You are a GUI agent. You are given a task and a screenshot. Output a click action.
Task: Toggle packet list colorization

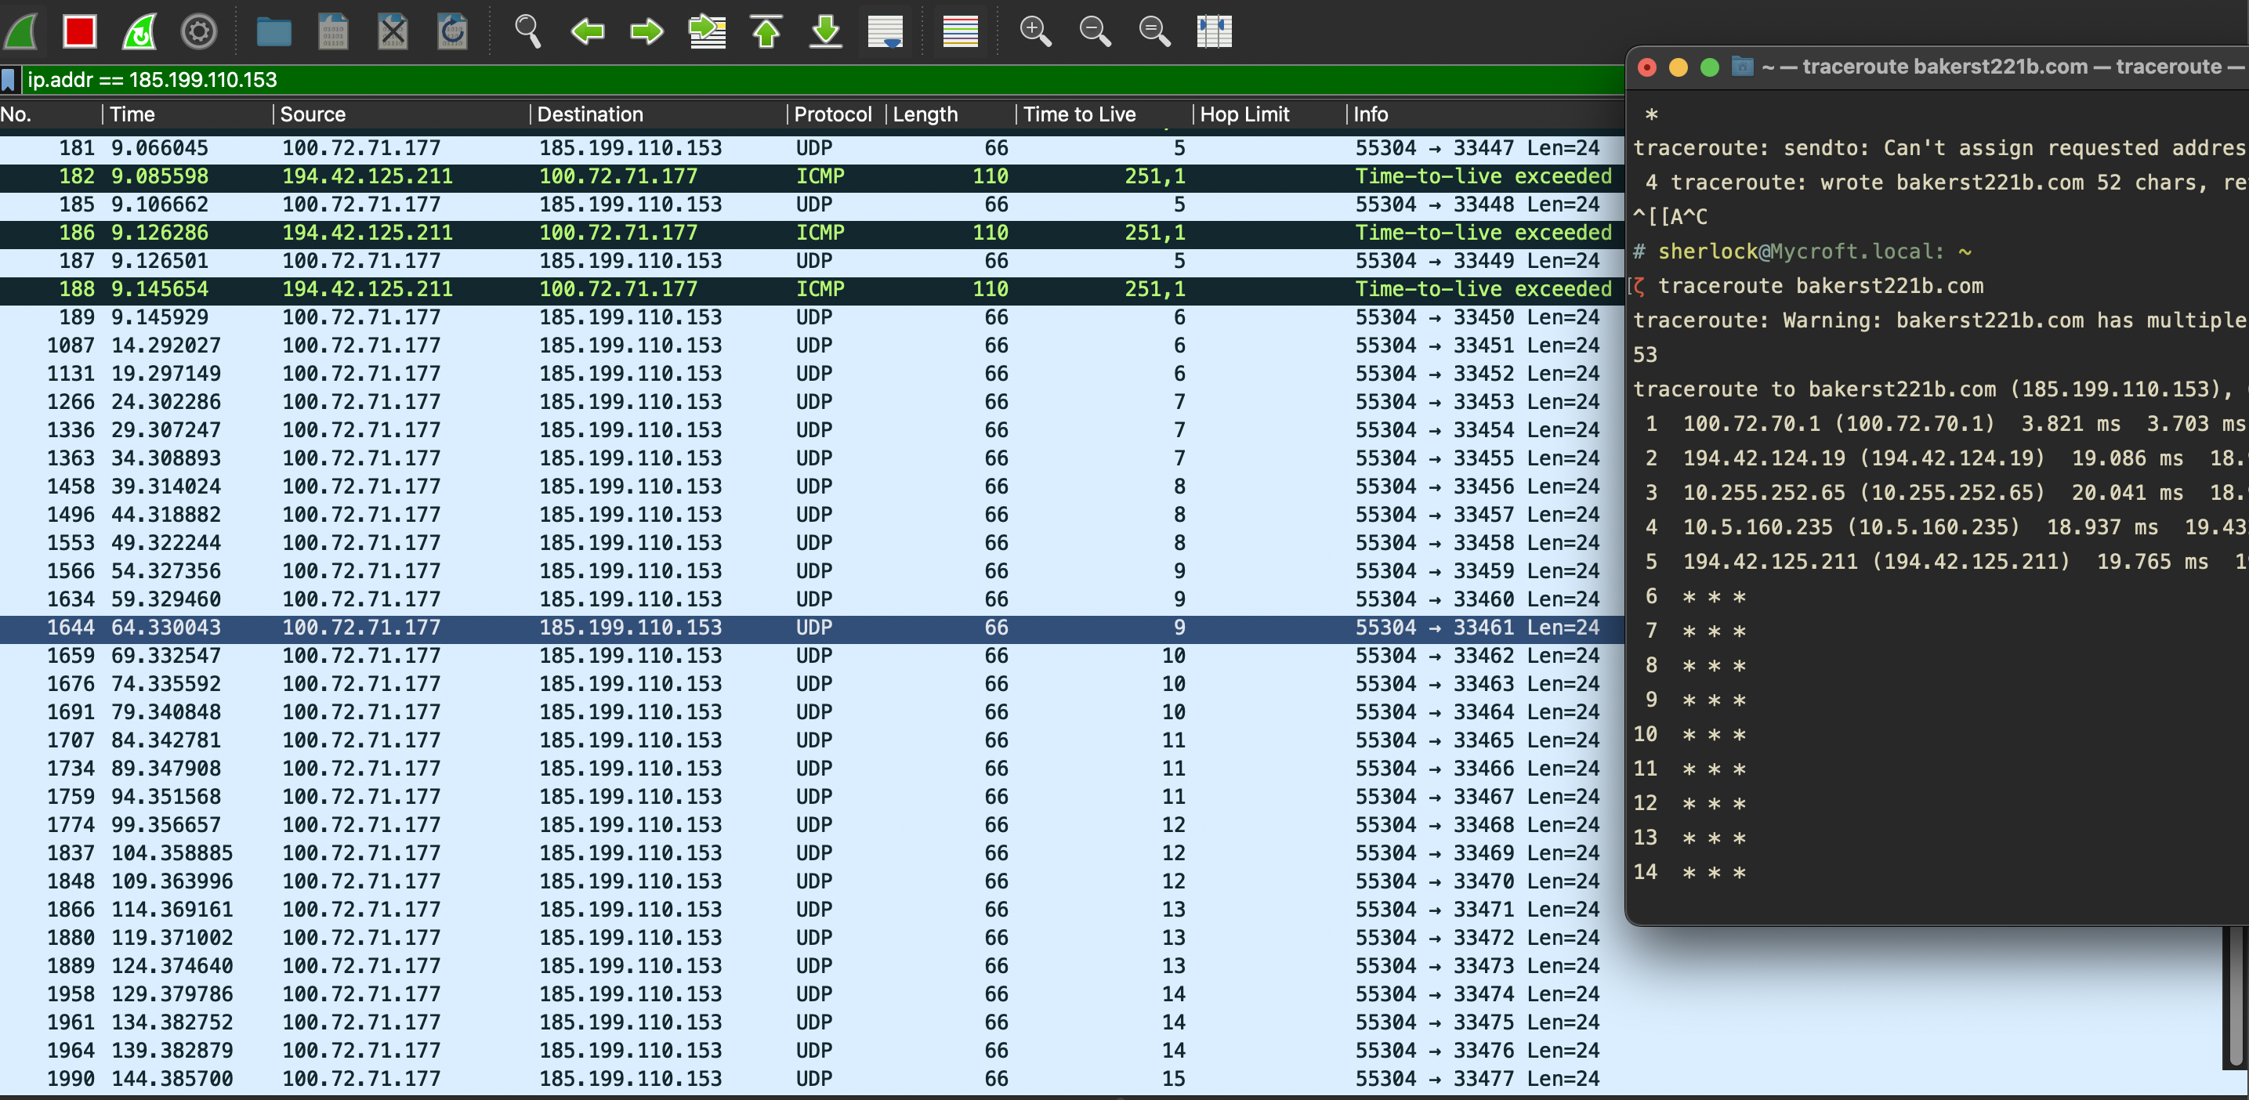961,32
